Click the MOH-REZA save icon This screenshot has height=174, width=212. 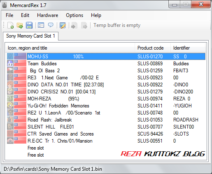coord(10,98)
